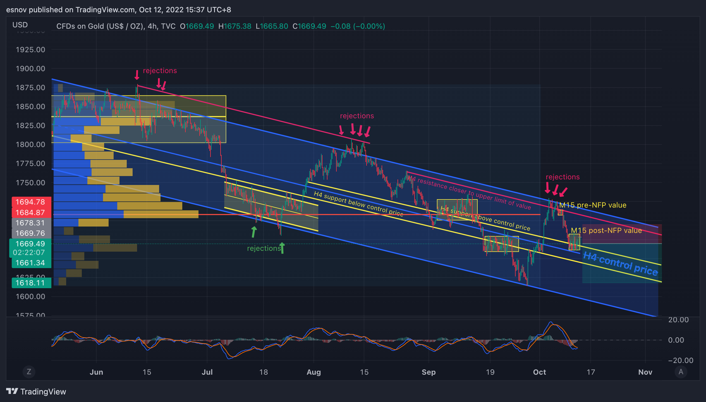Click the USD currency label
Viewport: 706px width, 402px height.
(20, 25)
